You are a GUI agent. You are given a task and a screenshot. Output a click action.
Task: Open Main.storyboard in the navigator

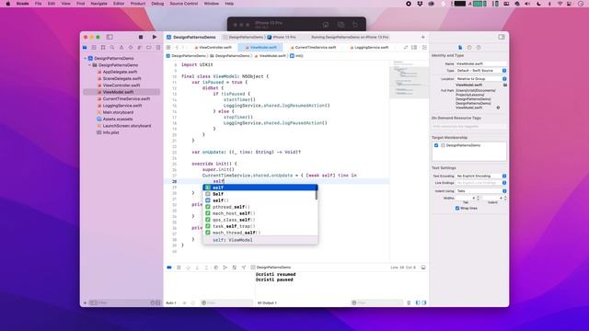(118, 112)
